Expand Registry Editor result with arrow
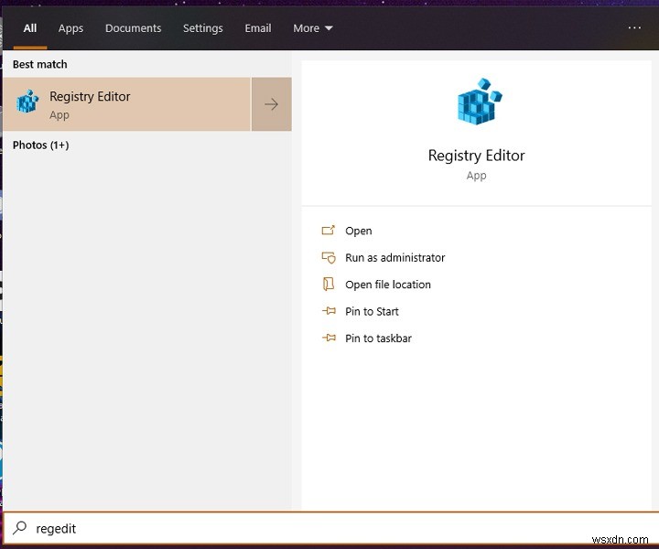The width and height of the screenshot is (659, 549). (x=272, y=104)
